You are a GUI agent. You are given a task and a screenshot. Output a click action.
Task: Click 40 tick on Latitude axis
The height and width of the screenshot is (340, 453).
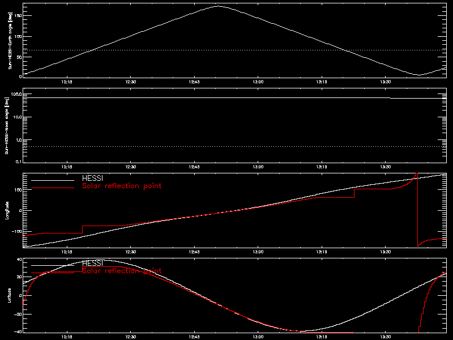point(19,260)
